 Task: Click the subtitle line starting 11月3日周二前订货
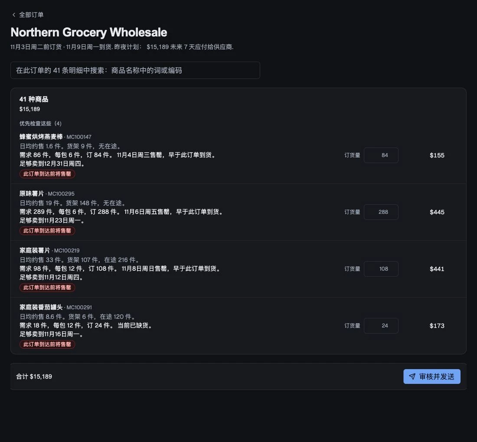click(122, 47)
